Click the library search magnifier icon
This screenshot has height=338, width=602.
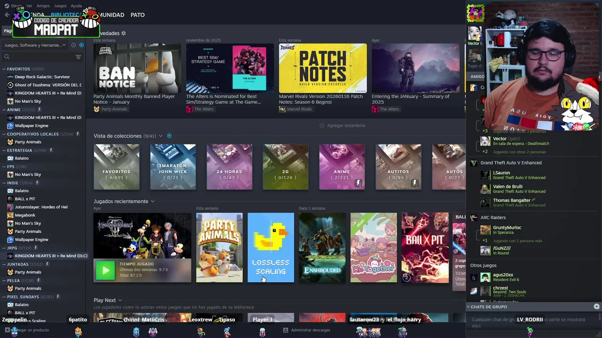coord(7,57)
